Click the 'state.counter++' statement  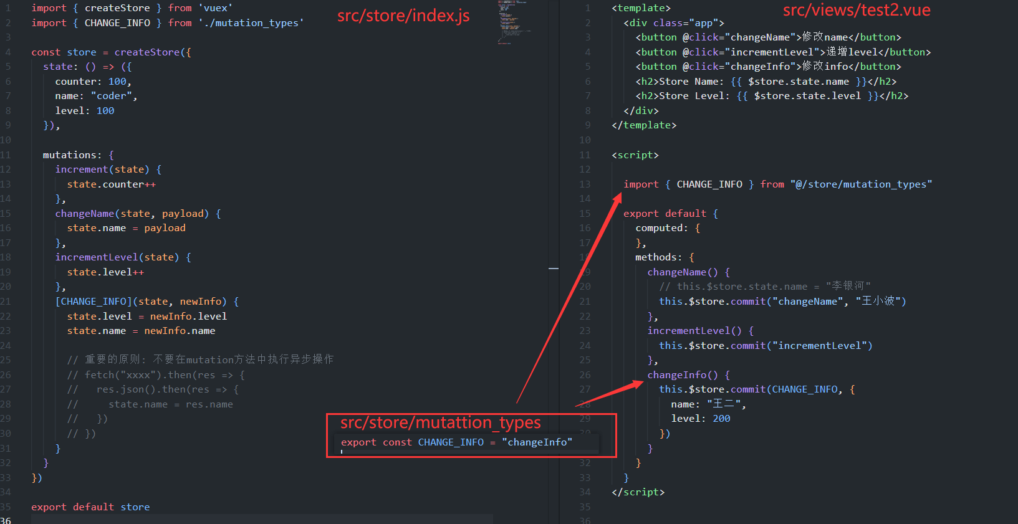click(112, 184)
